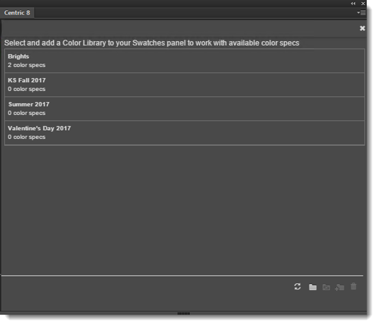The width and height of the screenshot is (377, 325).
Task: Click the panel's bottom resize grip
Action: click(184, 313)
